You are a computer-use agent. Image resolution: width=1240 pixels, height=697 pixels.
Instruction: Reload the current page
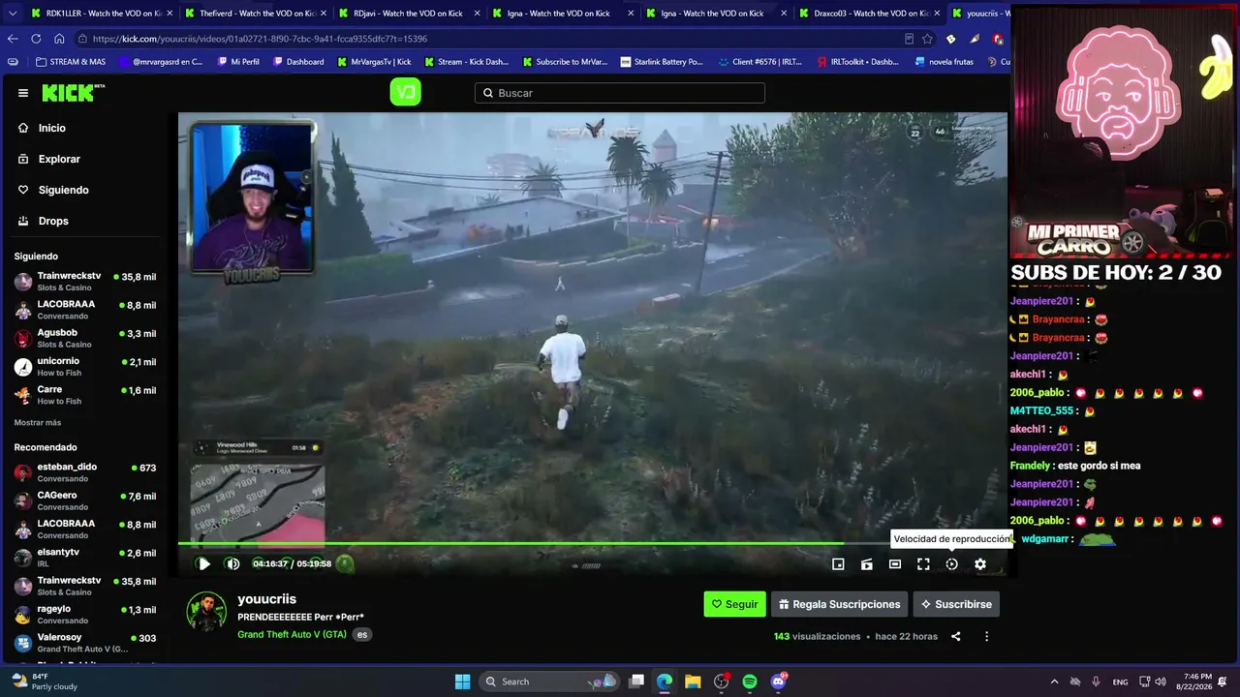click(36, 39)
